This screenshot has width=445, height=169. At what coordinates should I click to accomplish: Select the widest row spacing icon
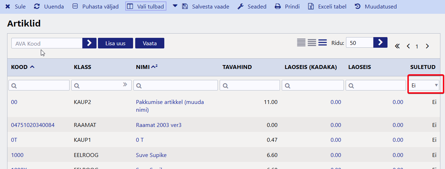(x=323, y=42)
